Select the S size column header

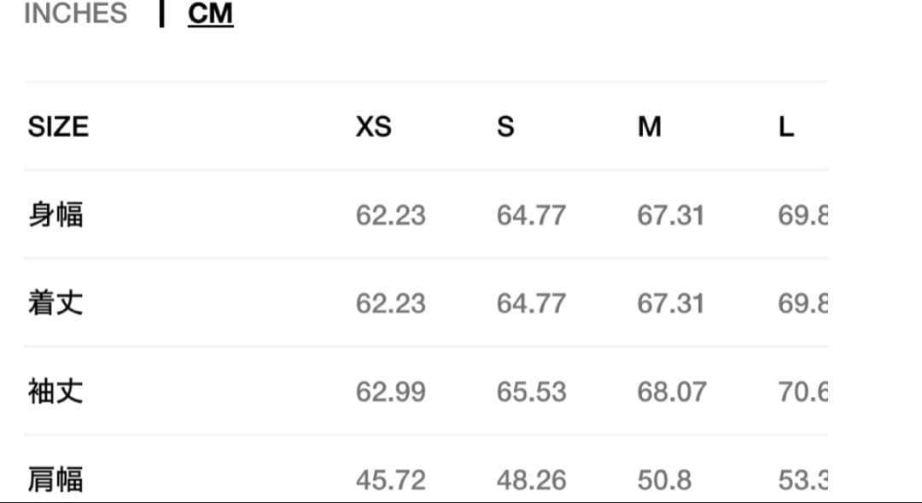(505, 126)
